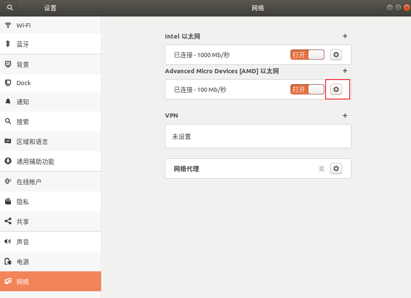The height and width of the screenshot is (298, 411).
Task: Open AMD Ethernet gear settings
Action: 336,89
